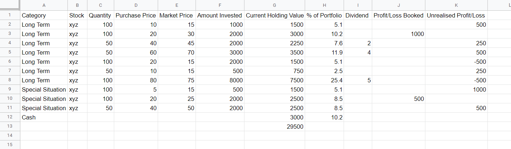
Task: Click the select-all corner box
Action: coord(10,5)
